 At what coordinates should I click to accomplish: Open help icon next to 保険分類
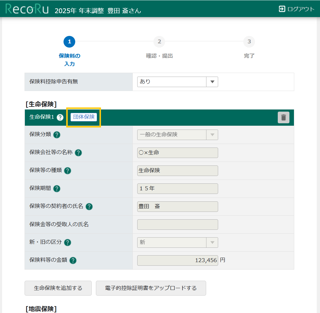pyautogui.click(x=57, y=135)
